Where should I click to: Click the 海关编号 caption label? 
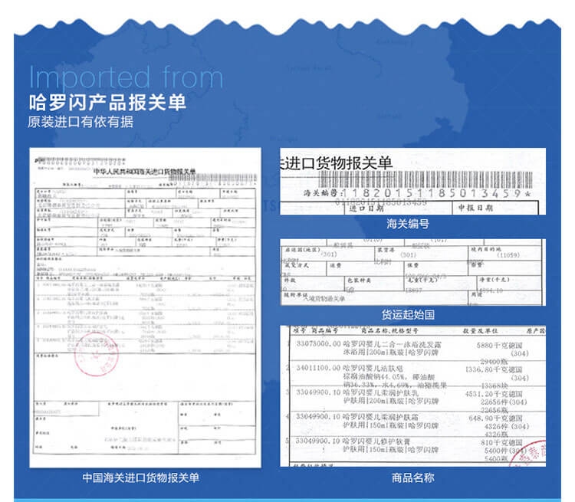coord(412,224)
